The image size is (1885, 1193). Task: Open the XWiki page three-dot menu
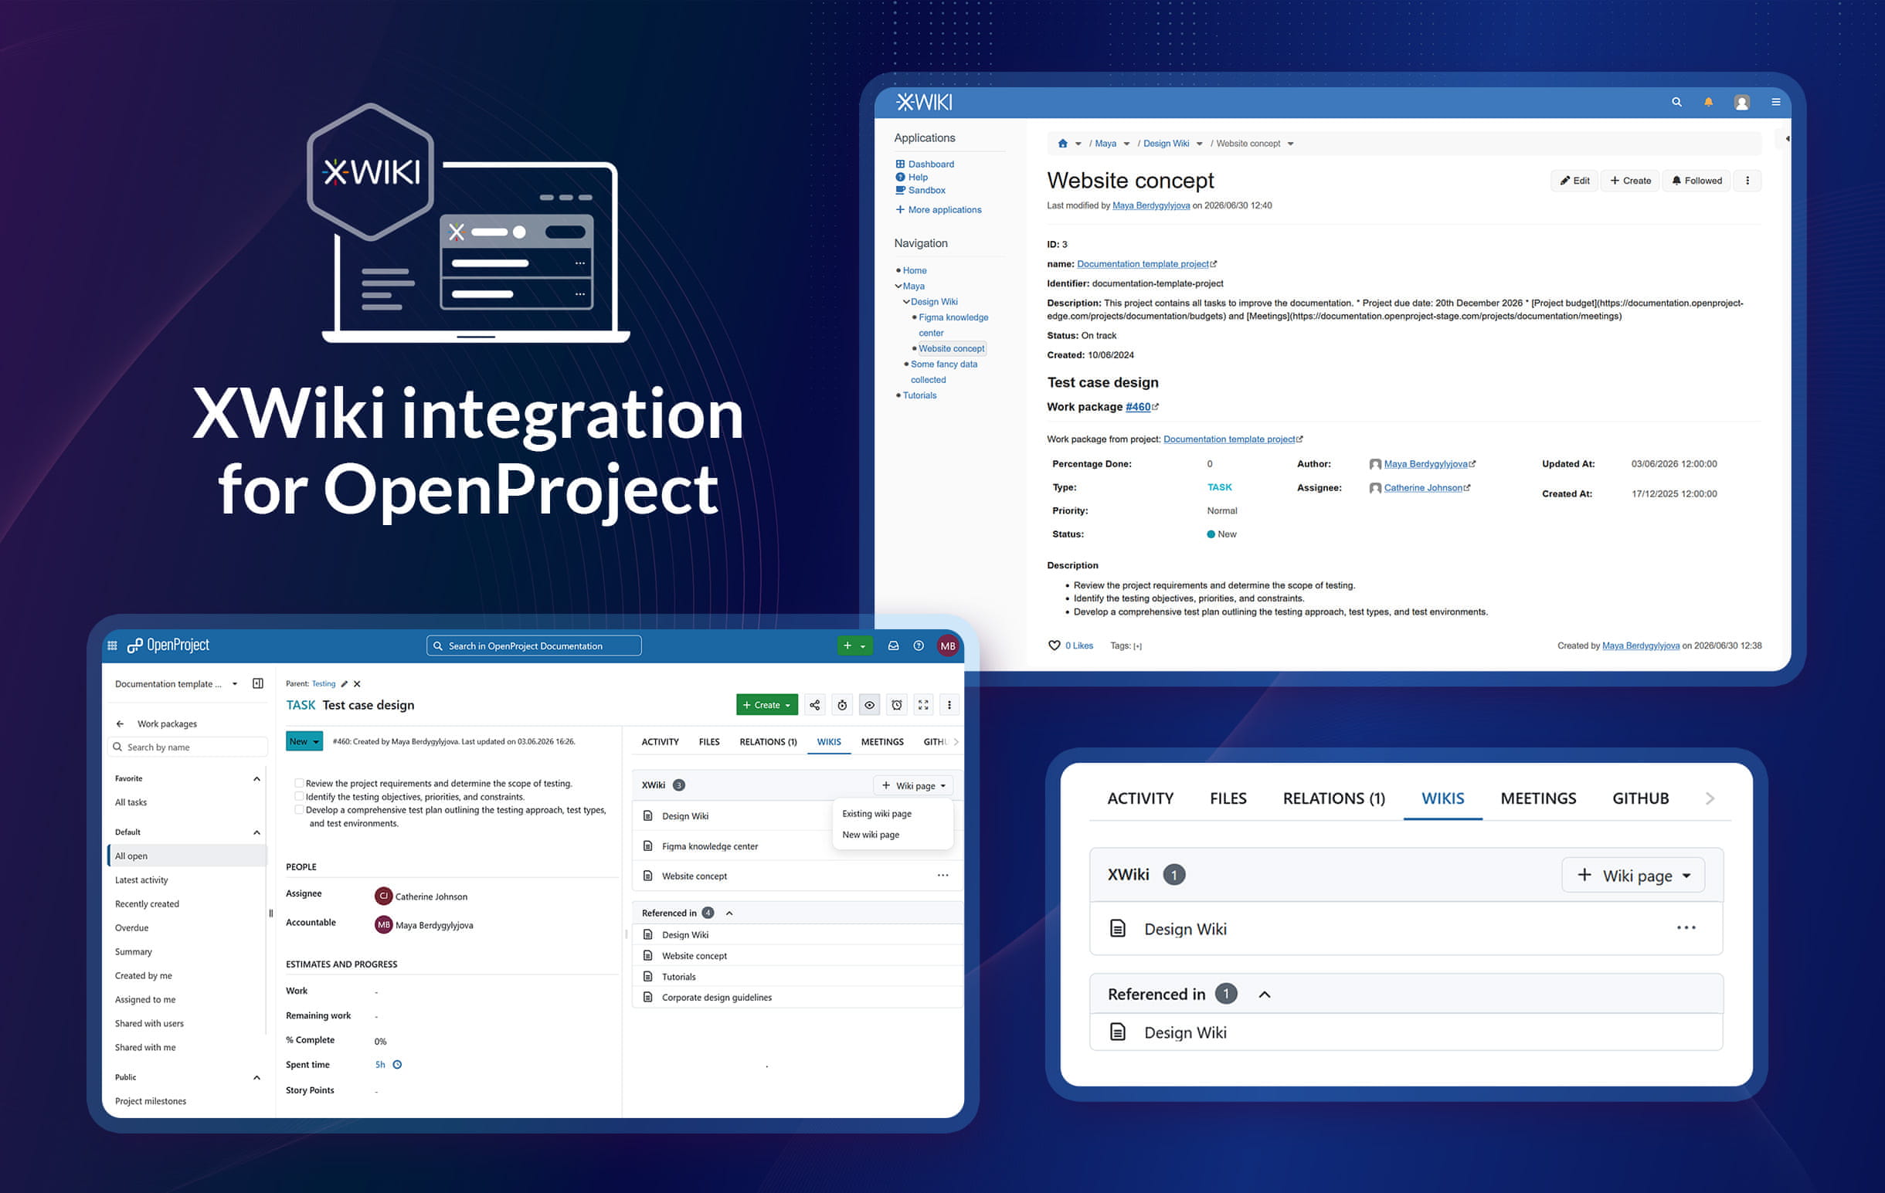(1747, 181)
